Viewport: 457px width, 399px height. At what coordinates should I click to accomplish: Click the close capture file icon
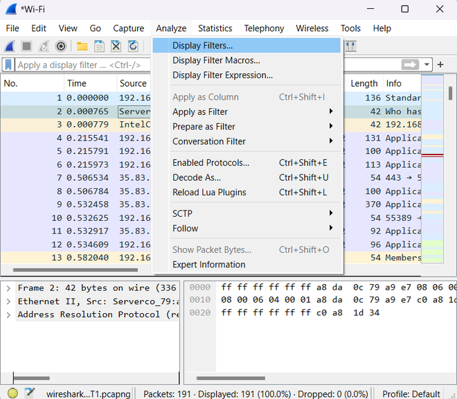(x=116, y=46)
